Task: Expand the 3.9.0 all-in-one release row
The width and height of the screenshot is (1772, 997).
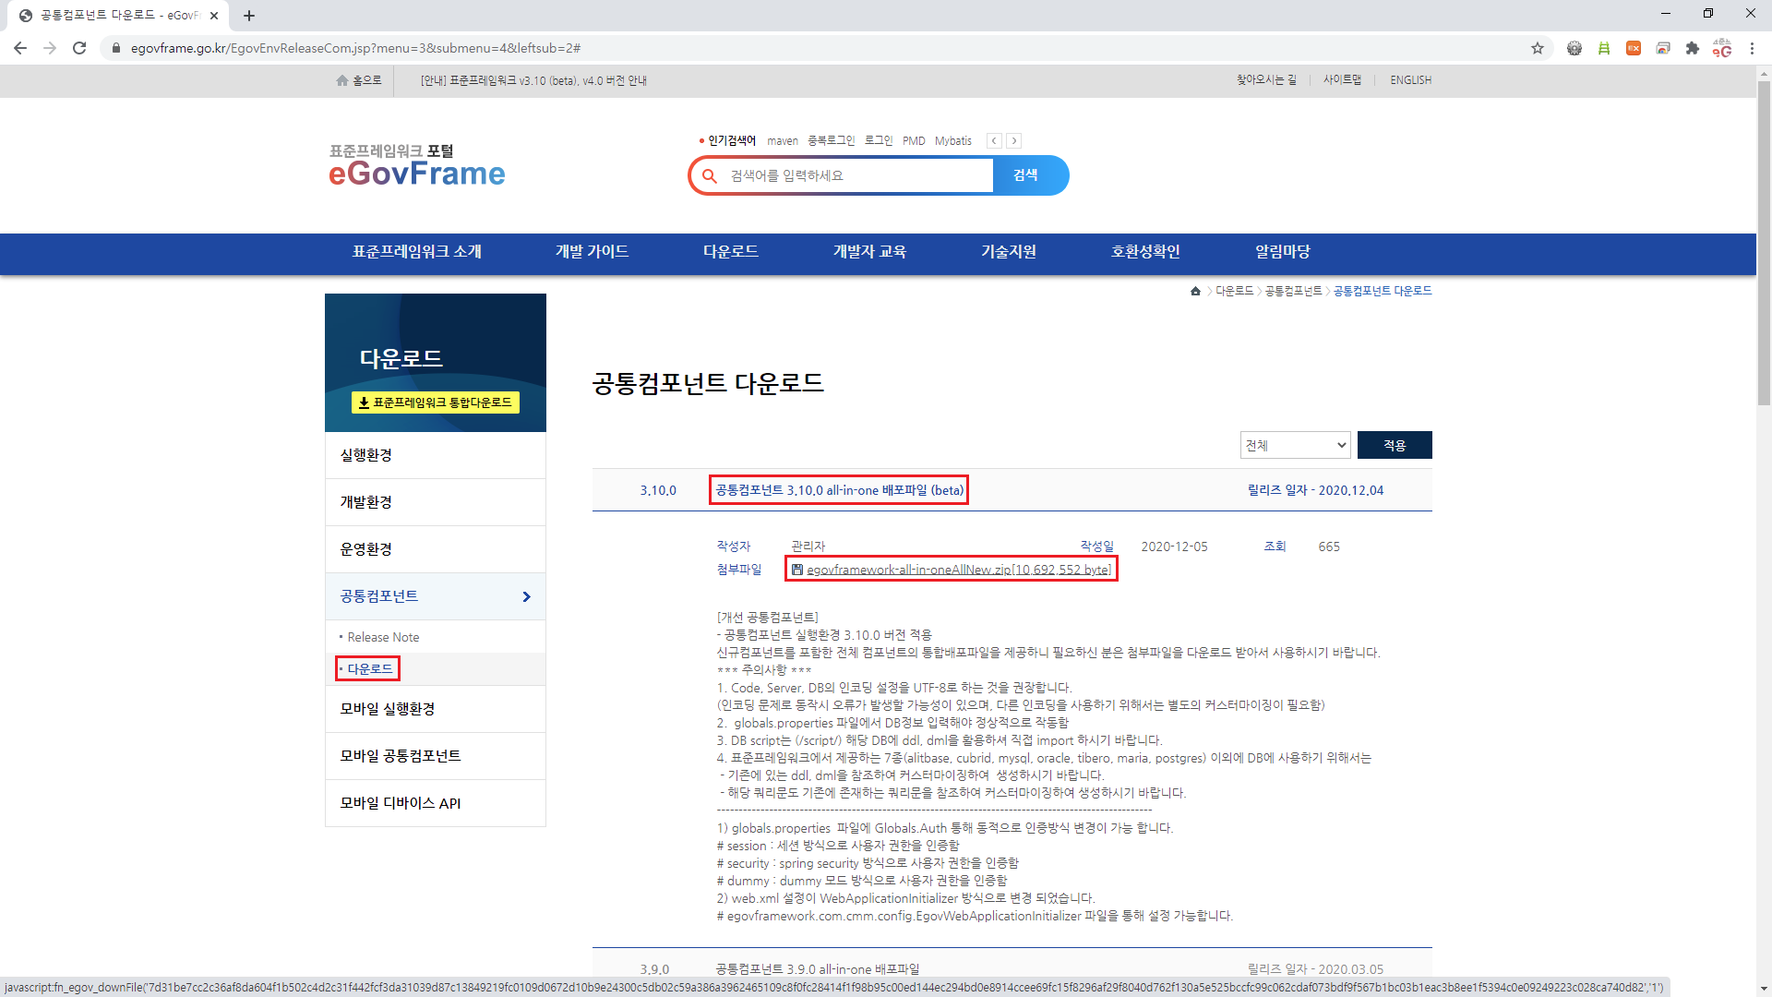Action: pyautogui.click(x=817, y=969)
